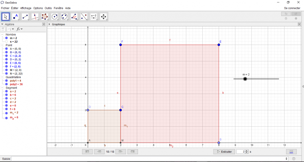Expand the Graphique style bar arrow

click(x=49, y=24)
